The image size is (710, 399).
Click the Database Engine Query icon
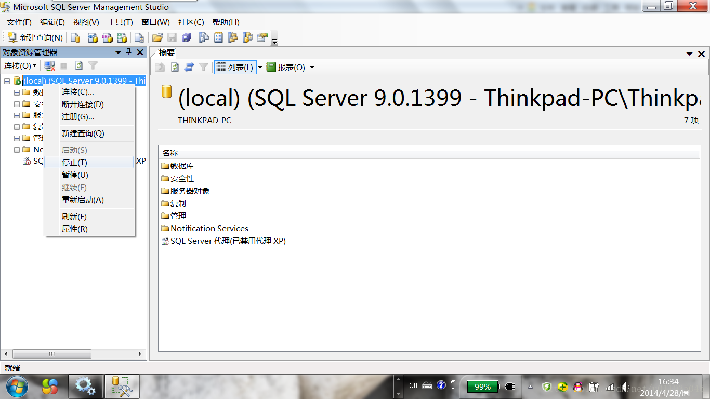pyautogui.click(x=75, y=37)
